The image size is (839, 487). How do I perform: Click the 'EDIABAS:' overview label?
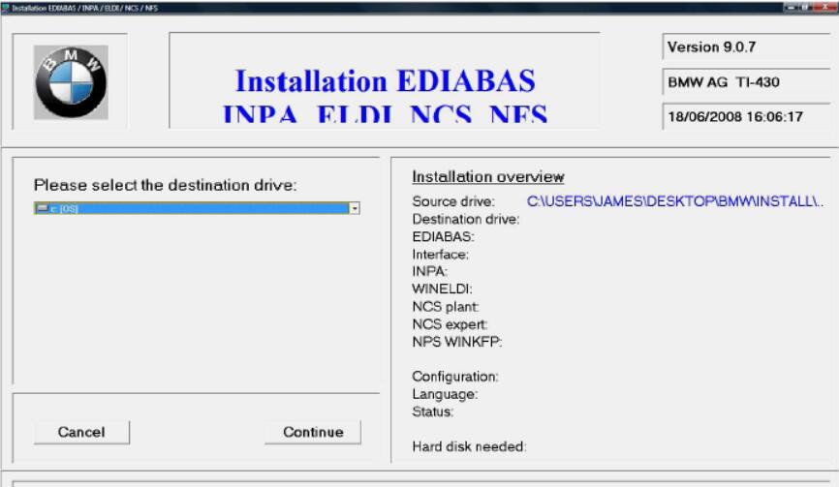tap(443, 237)
